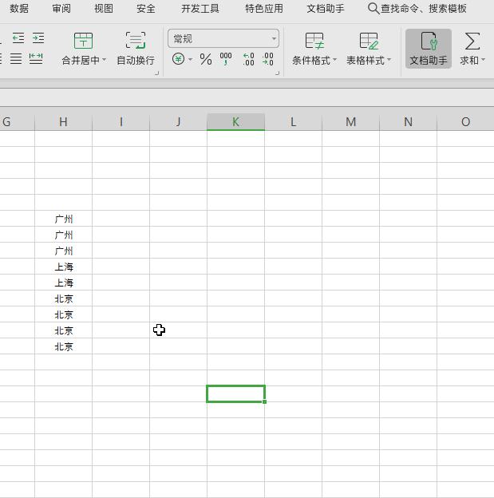This screenshot has height=498, width=494.
Task: Expand the 求和 dropdown arrow
Action: pyautogui.click(x=483, y=60)
